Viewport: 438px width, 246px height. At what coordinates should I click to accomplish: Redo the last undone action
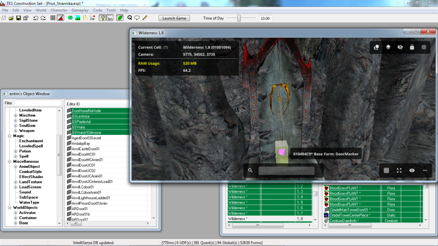(43, 18)
